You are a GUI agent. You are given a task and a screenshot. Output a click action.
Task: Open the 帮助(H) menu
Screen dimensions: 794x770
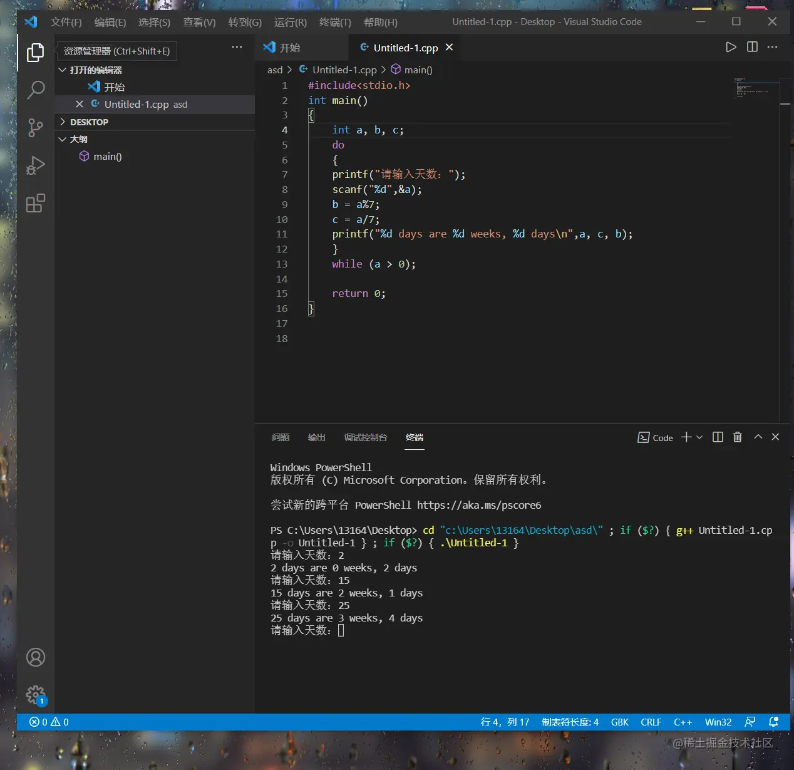point(381,23)
